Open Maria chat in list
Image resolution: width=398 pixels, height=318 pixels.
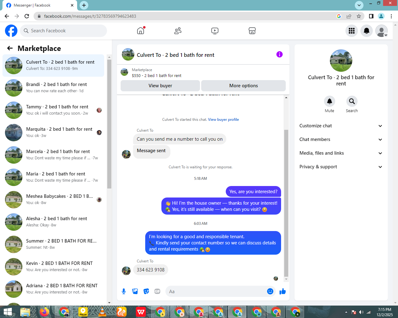click(x=53, y=177)
